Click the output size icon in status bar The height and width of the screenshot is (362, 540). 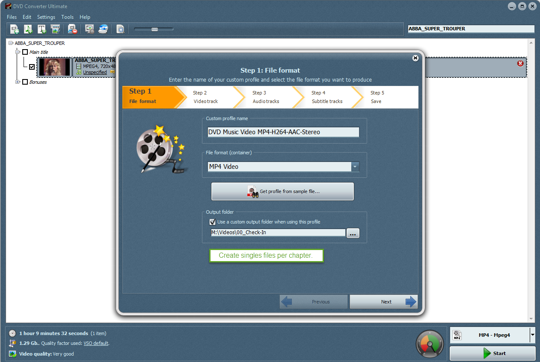(x=12, y=343)
